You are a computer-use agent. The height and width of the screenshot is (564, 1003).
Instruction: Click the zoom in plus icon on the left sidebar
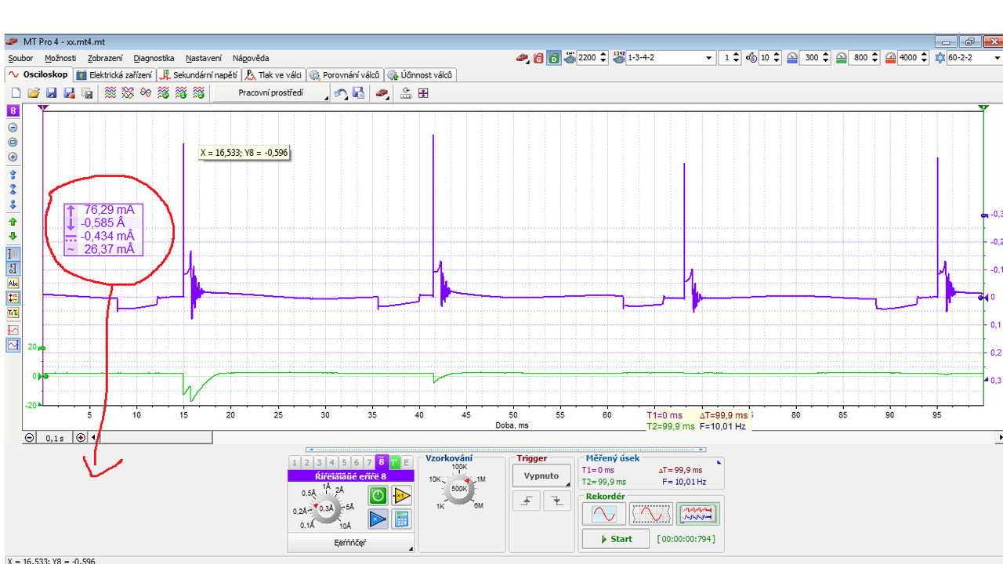click(13, 157)
